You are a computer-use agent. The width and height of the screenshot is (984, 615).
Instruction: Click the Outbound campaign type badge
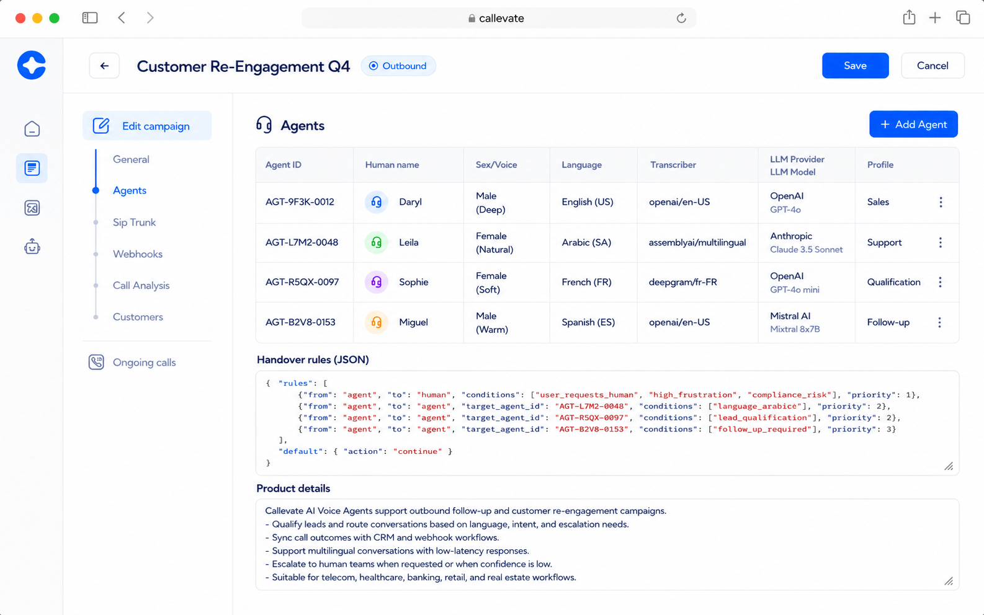[398, 66]
